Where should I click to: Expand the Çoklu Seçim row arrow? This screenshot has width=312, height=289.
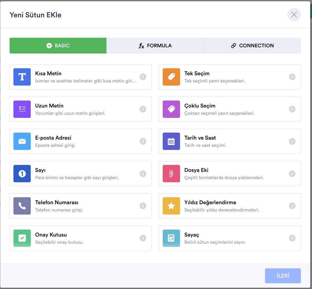coord(292,109)
